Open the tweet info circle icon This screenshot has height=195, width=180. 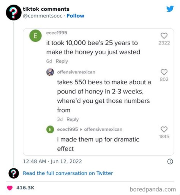170,161
